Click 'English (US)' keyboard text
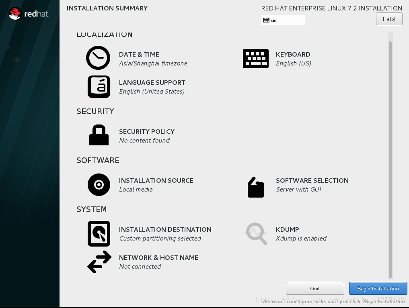The height and width of the screenshot is (308, 409). [294, 63]
